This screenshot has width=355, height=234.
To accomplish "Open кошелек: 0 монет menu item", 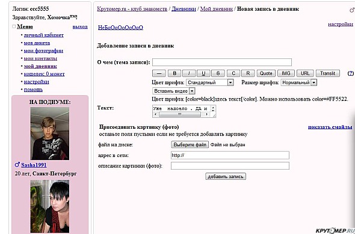I will click(44, 74).
